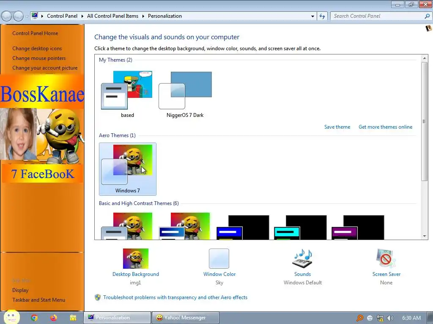Viewport: 433px width, 324px height.
Task: Switch to Yahoo! Messenger taskbar button
Action: [x=185, y=318]
